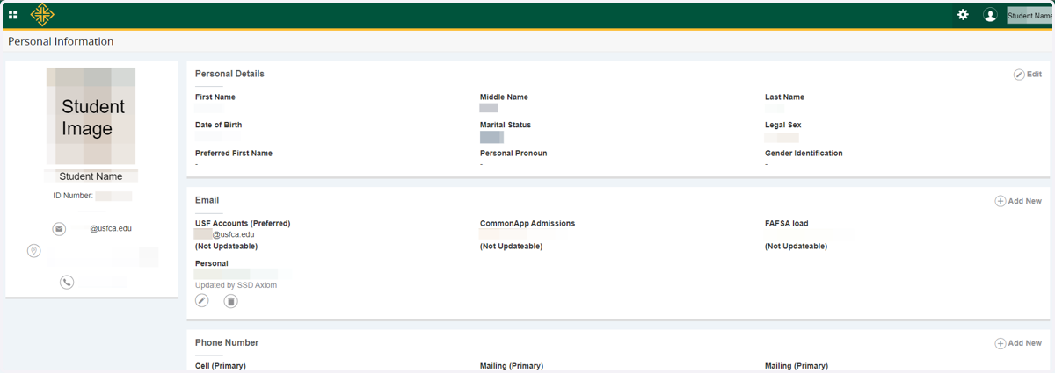1055x373 pixels.
Task: Click the Updated by SSD Axiom text
Action: pos(236,285)
